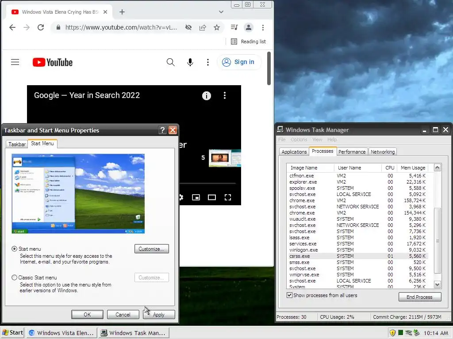
Task: Click the next video thumbnail in player
Action: coord(225,158)
